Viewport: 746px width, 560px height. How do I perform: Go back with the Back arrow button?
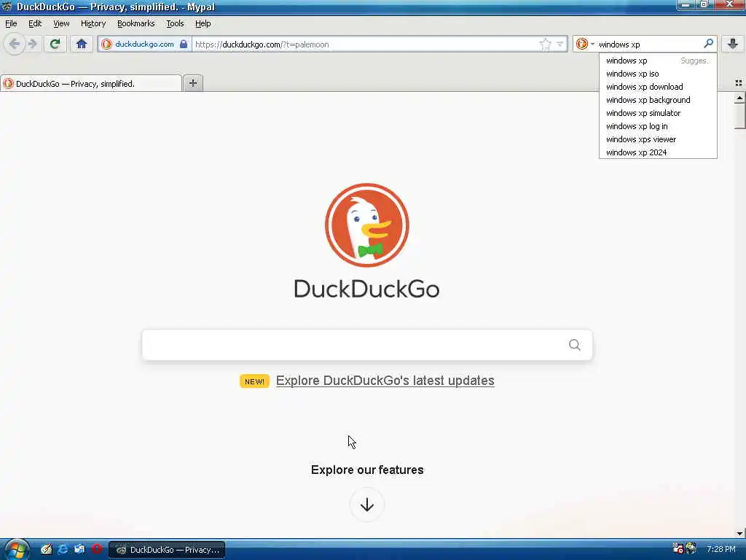click(x=15, y=44)
